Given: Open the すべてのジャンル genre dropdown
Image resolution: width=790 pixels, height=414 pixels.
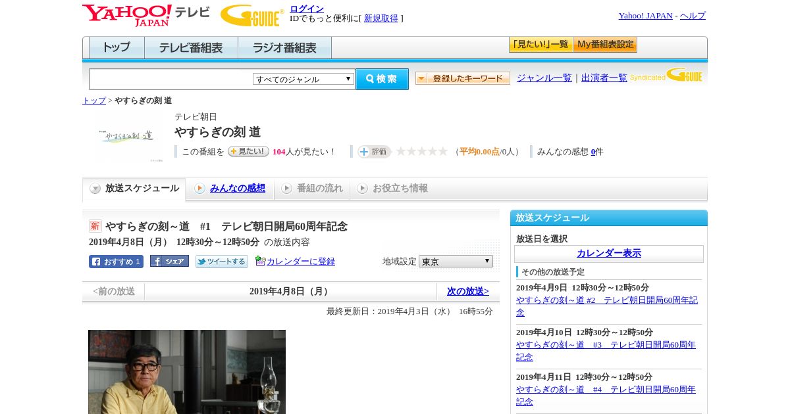Looking at the screenshot, I should [x=303, y=79].
